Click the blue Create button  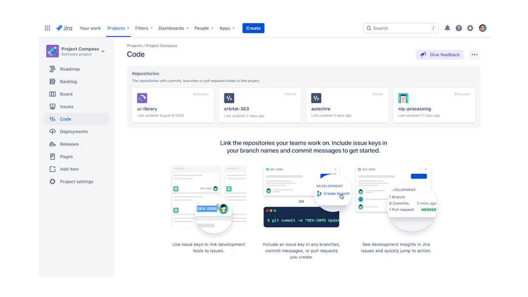253,28
